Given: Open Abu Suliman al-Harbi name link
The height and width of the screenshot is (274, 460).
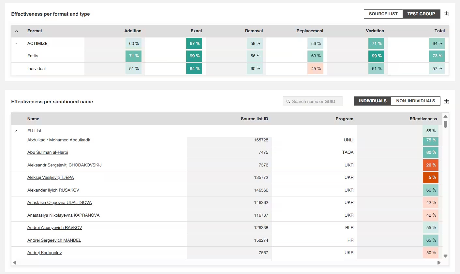Looking at the screenshot, I should (48, 152).
